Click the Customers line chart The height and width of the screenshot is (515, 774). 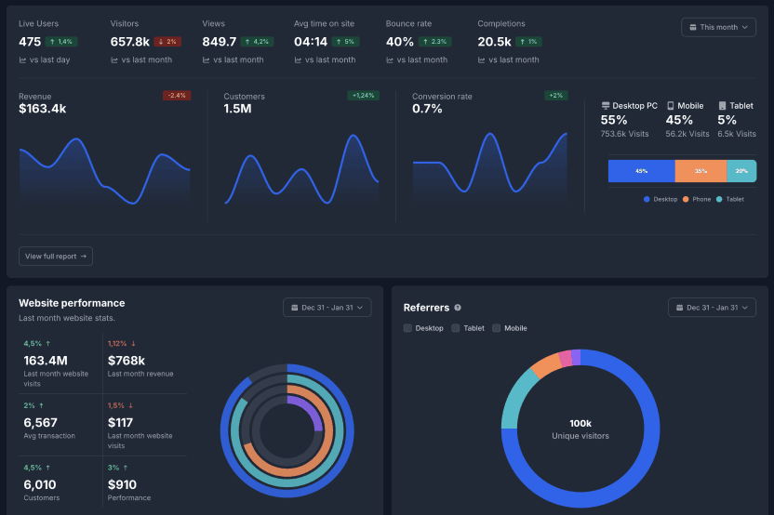click(x=300, y=167)
